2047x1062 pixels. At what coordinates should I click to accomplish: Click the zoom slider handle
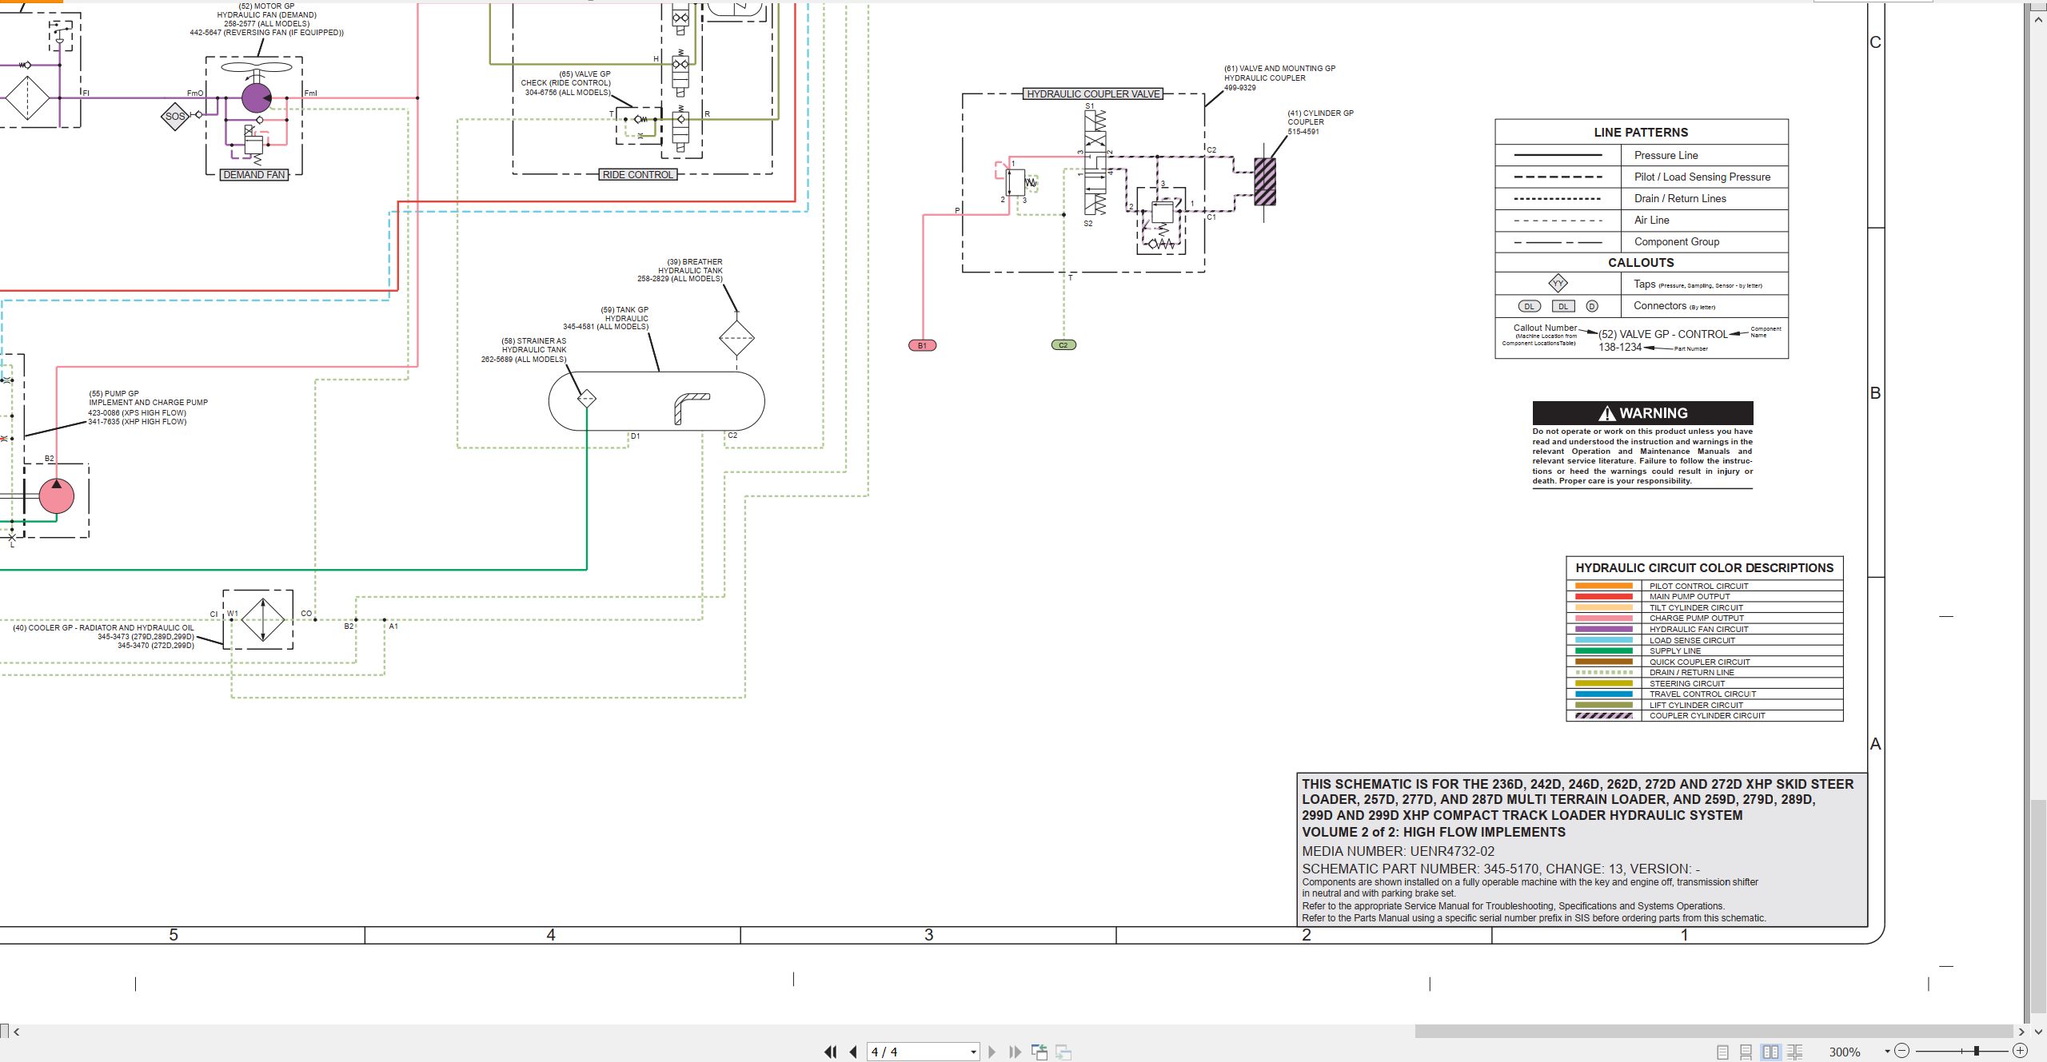click(1977, 1051)
